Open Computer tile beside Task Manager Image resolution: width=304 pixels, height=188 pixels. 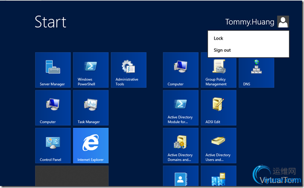click(x=53, y=108)
